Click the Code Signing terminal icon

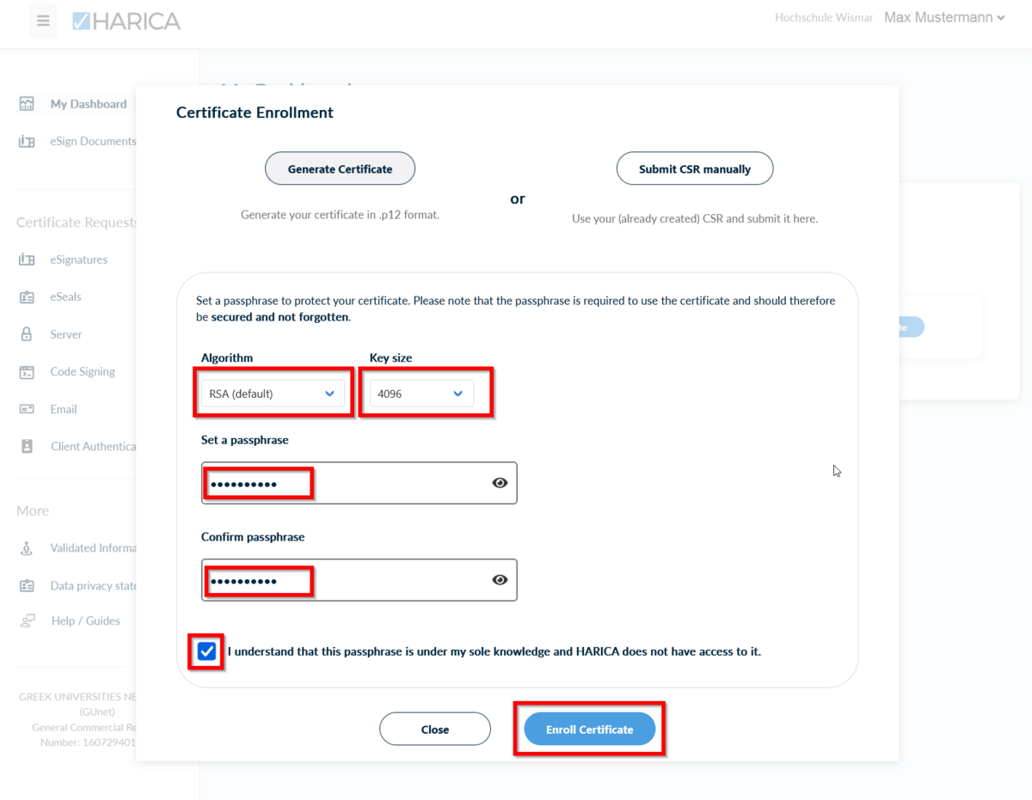click(x=27, y=372)
